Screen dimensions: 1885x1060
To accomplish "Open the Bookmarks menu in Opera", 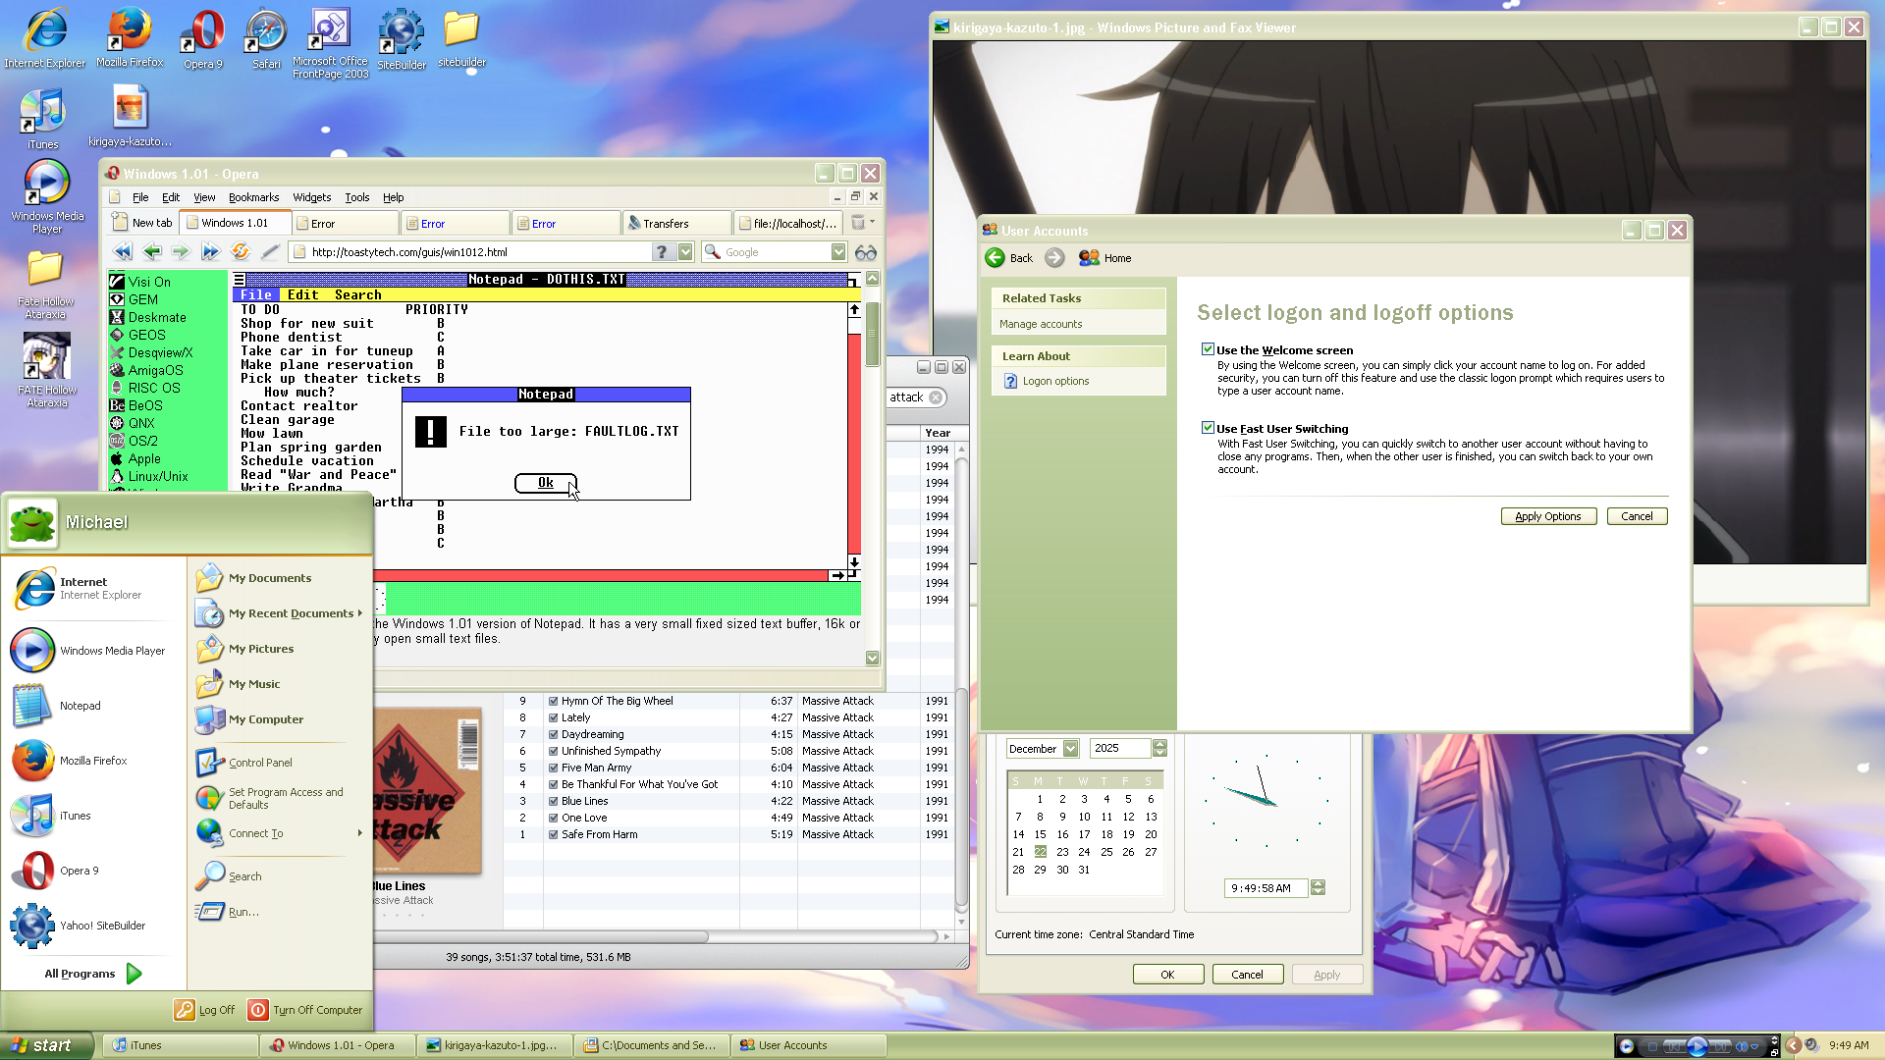I will (x=253, y=197).
